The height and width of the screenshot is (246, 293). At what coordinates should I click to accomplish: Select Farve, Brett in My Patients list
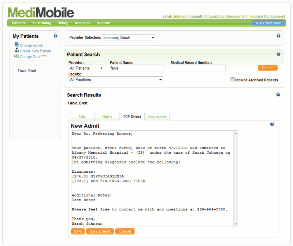27,71
